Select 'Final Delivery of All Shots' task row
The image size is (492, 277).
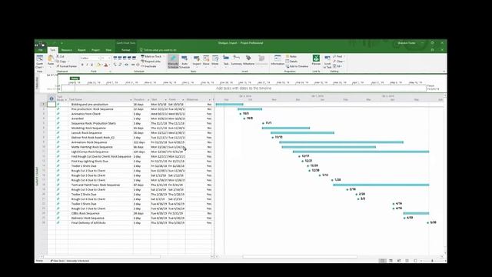[130, 222]
